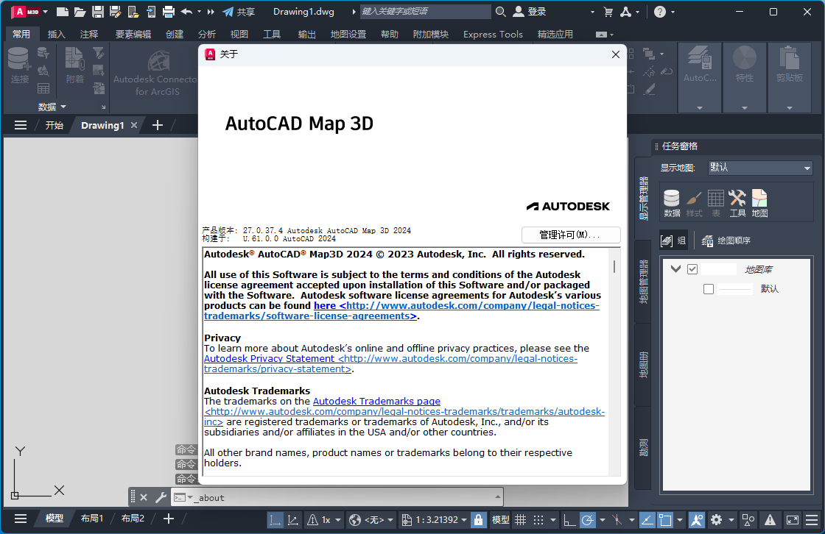Expand the Data panel dropdown in ribbon
This screenshot has height=534, width=825.
click(x=52, y=107)
